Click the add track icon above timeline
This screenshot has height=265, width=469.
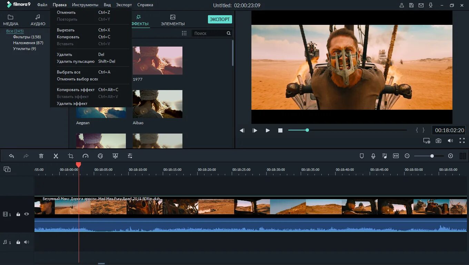(7, 169)
